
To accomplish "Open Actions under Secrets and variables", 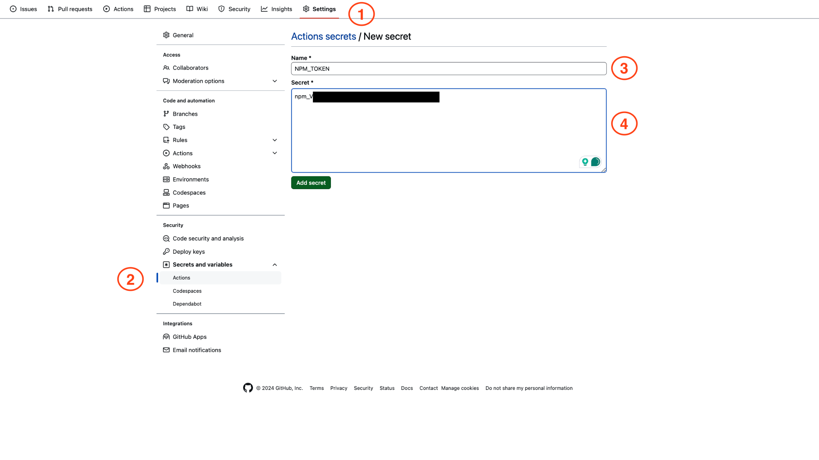I will point(181,277).
